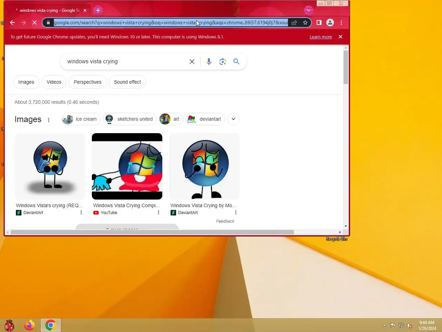The height and width of the screenshot is (332, 442).
Task: Open the muted volume tray icon
Action: tap(410, 325)
